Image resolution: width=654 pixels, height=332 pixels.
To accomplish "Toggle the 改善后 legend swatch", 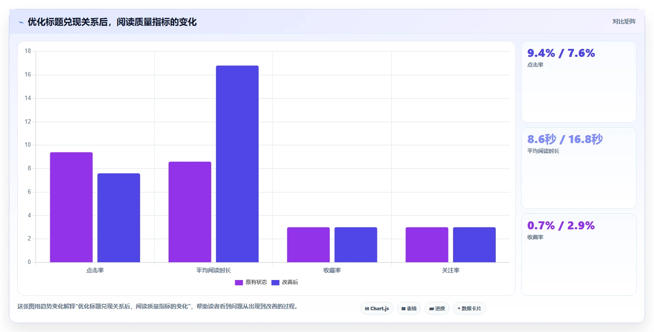I will tap(275, 283).
